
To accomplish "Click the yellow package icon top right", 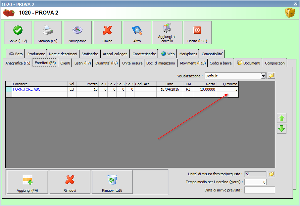I will point(290,13).
